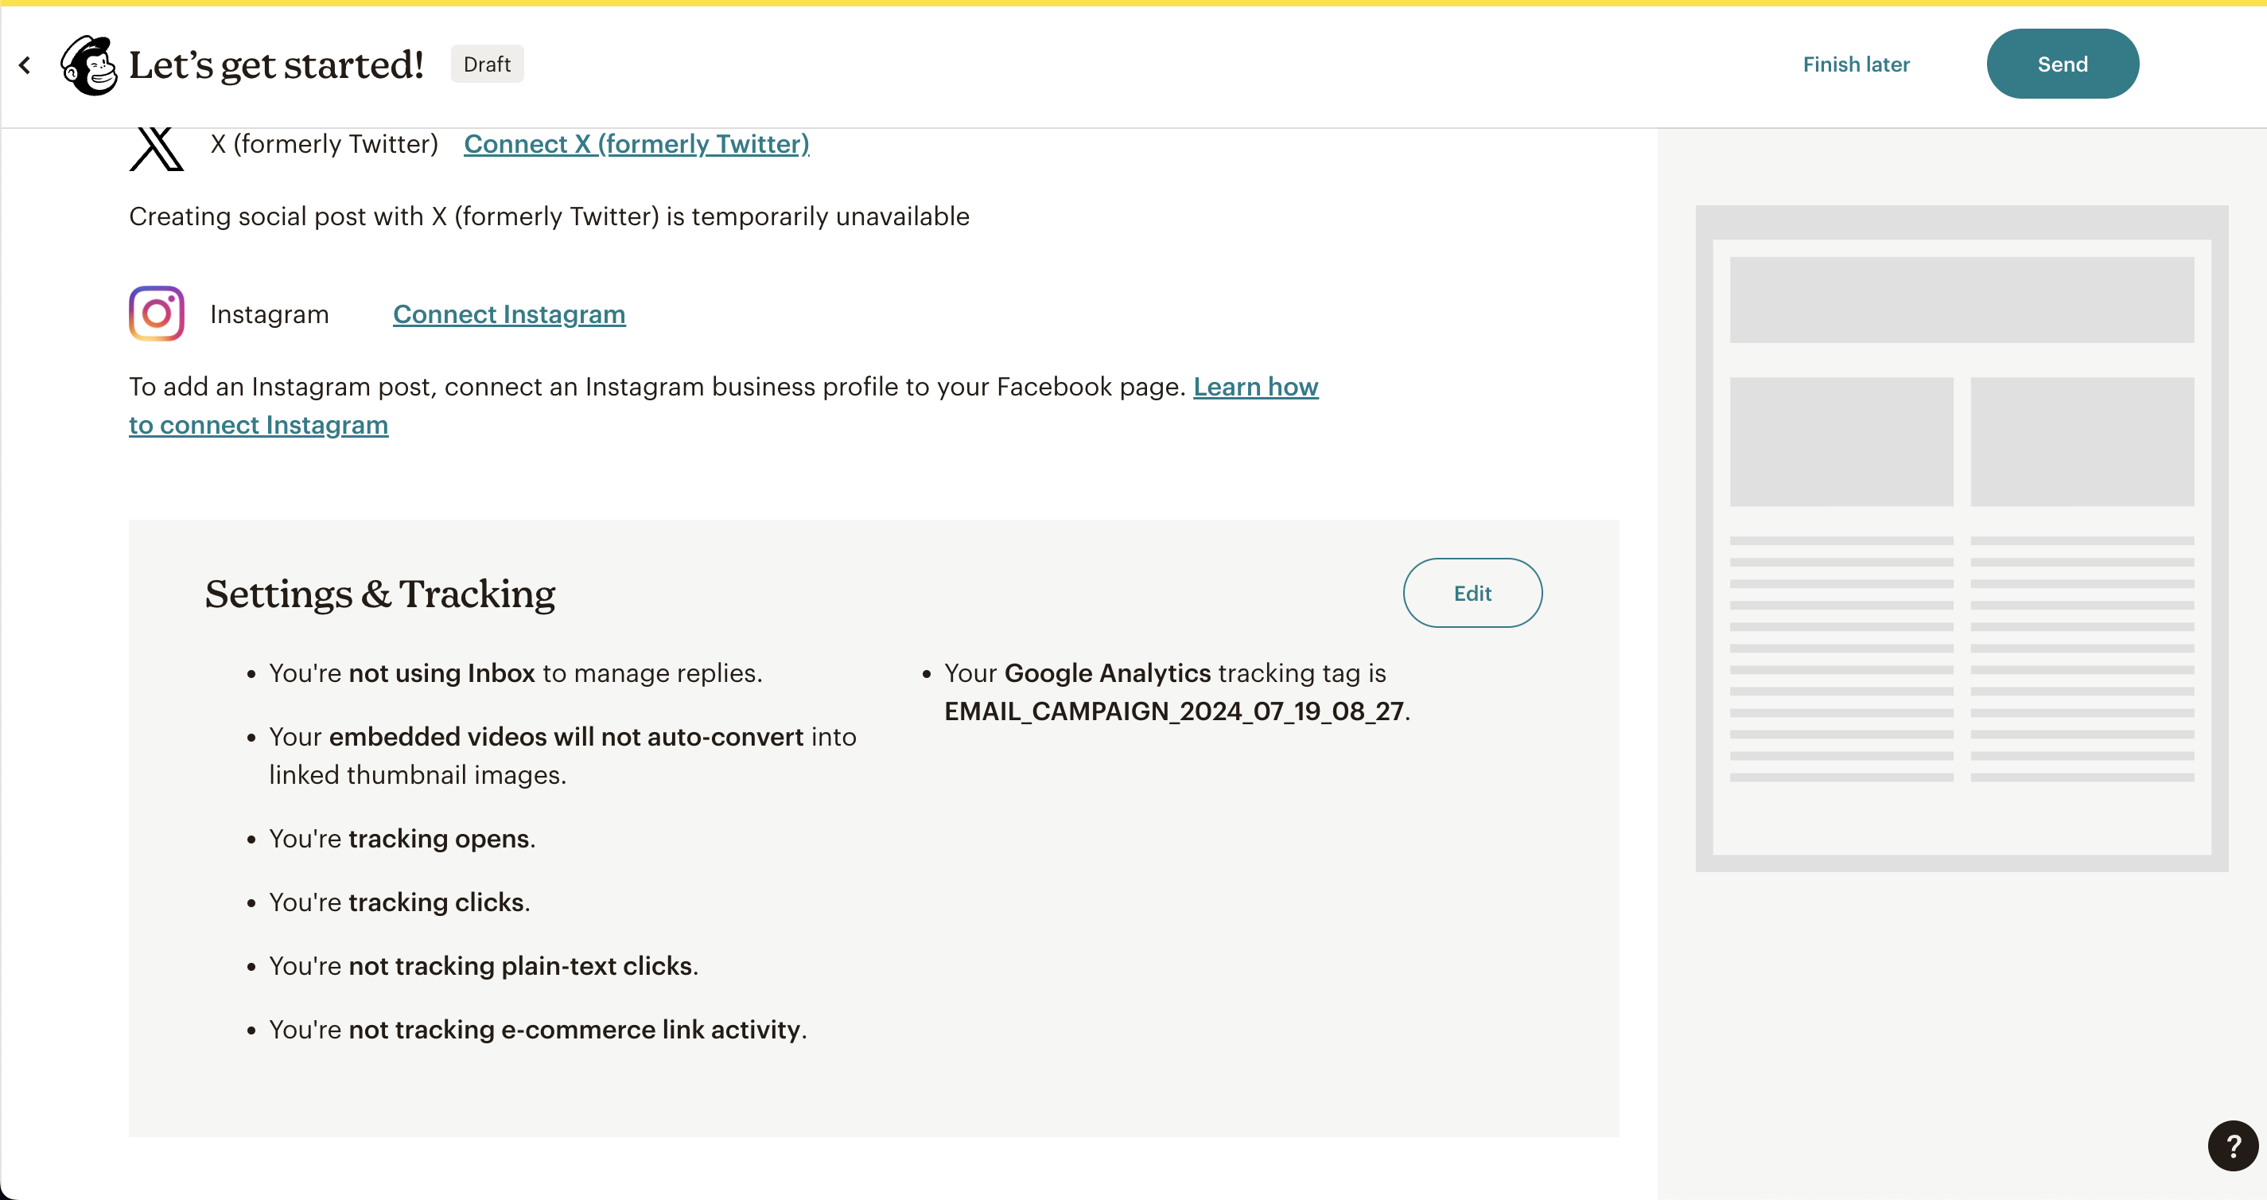This screenshot has height=1200, width=2267.
Task: Open Connect X (formerly Twitter) link
Action: (636, 143)
